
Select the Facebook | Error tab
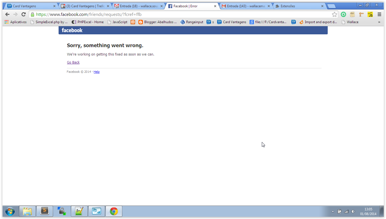(x=192, y=6)
